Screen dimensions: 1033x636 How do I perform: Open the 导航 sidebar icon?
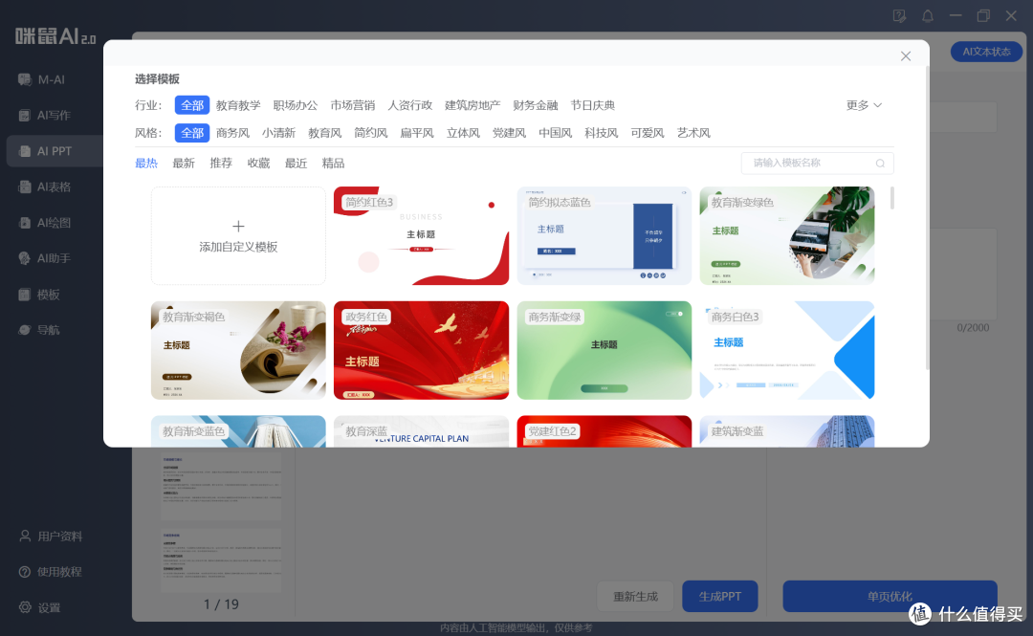click(24, 330)
